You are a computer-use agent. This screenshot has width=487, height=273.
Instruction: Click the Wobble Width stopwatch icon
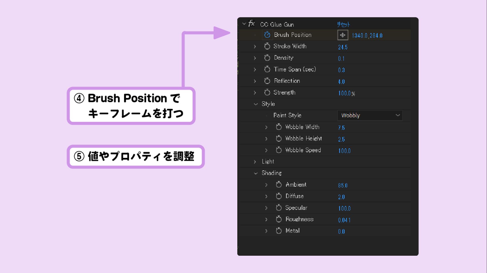tap(279, 127)
